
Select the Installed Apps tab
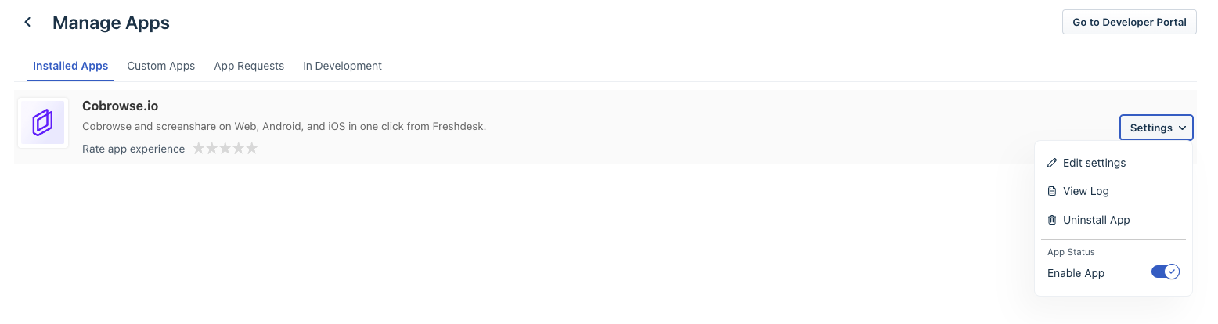70,66
